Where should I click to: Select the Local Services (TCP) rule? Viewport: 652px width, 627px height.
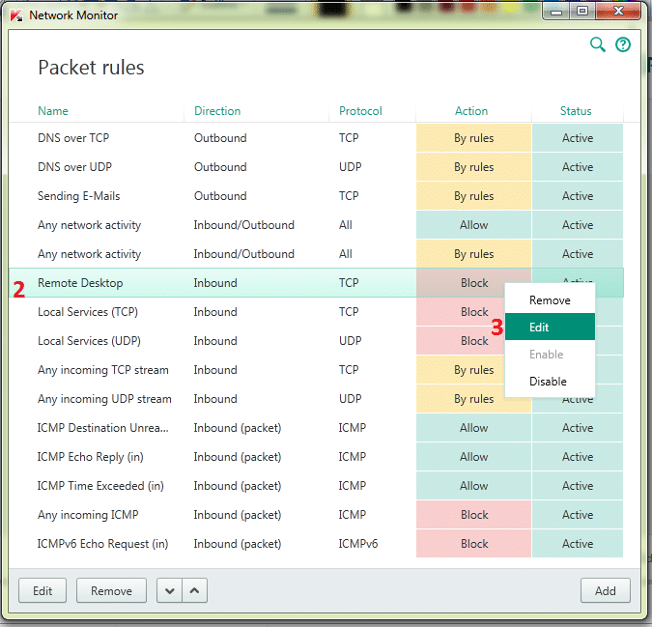click(x=316, y=312)
